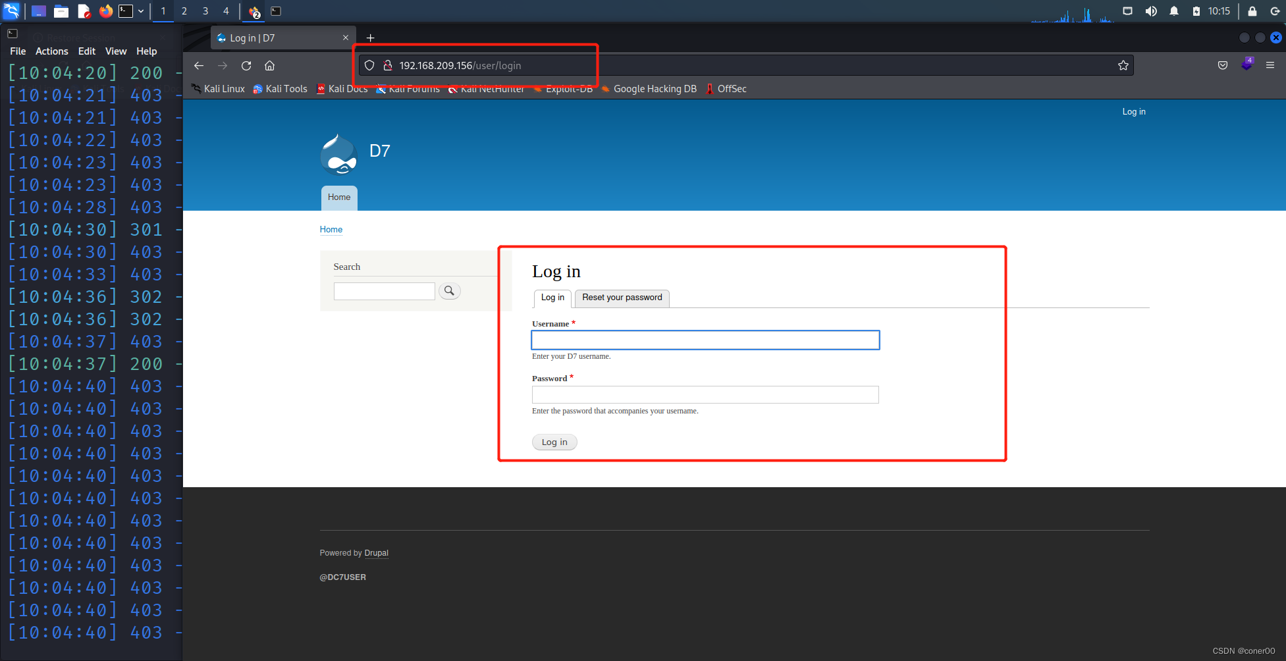This screenshot has height=661, width=1286.
Task: Open the Kali applications menu
Action: pos(12,11)
